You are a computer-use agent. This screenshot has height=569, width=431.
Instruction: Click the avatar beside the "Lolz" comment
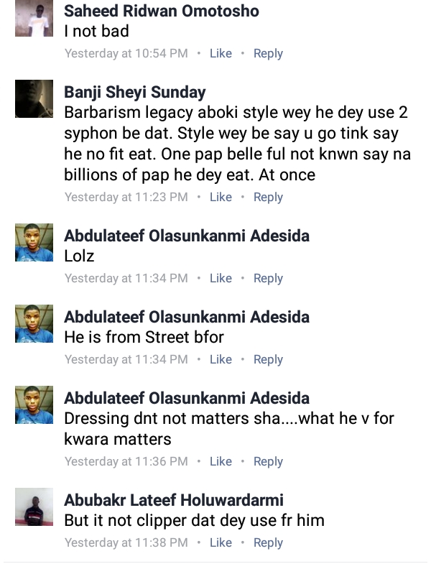coord(34,242)
